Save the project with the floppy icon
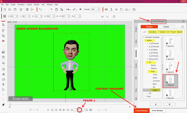Viewport: 187px width, 113px height. 15,10
